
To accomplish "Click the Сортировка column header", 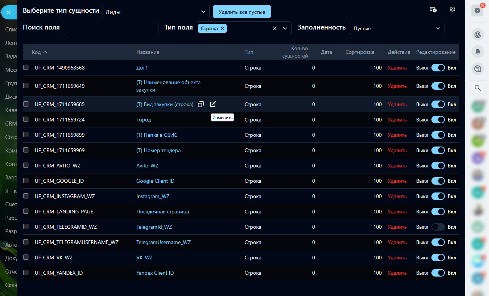I will (360, 52).
